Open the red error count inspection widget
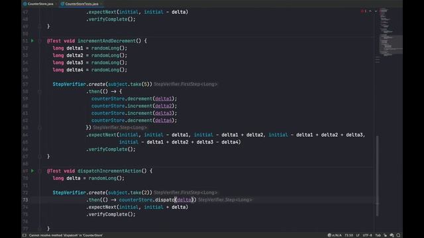The width and height of the screenshot is (424, 238). point(364,11)
